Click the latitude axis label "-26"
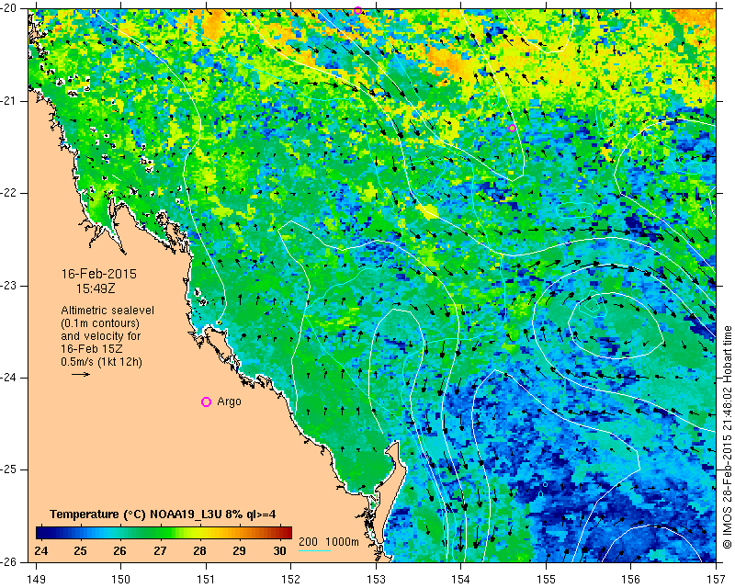The image size is (735, 588). [x=8, y=561]
